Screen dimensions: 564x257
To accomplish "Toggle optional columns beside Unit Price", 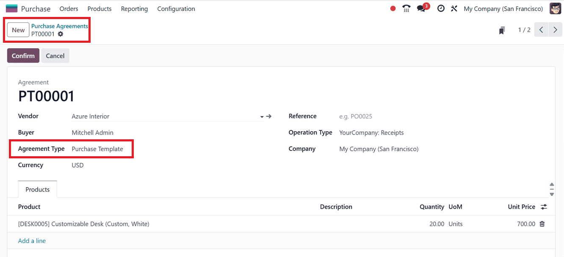I will [x=544, y=207].
